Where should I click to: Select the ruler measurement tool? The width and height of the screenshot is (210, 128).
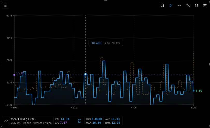[x=188, y=5]
